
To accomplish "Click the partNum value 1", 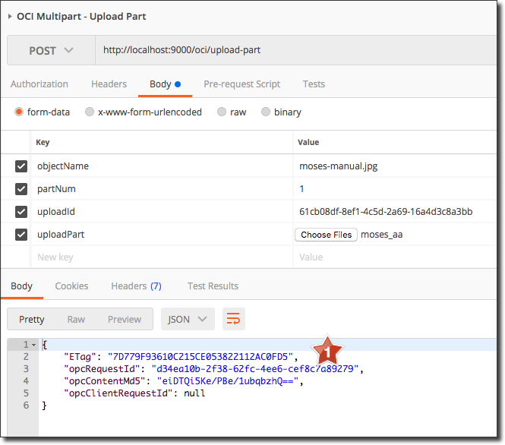I will click(395, 189).
